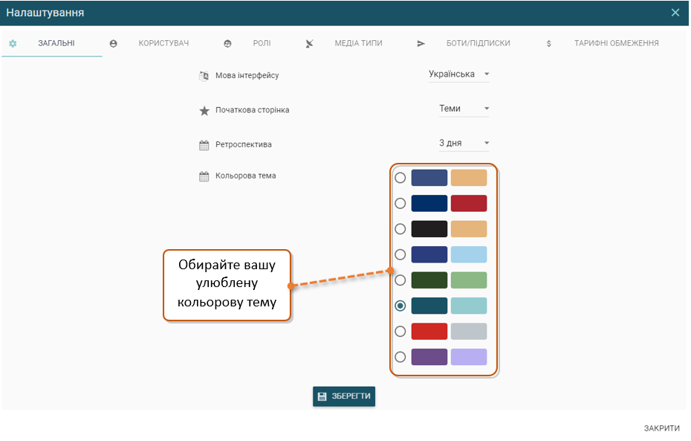Click the dark green color swatch
This screenshot has width=691, height=441.
(429, 280)
